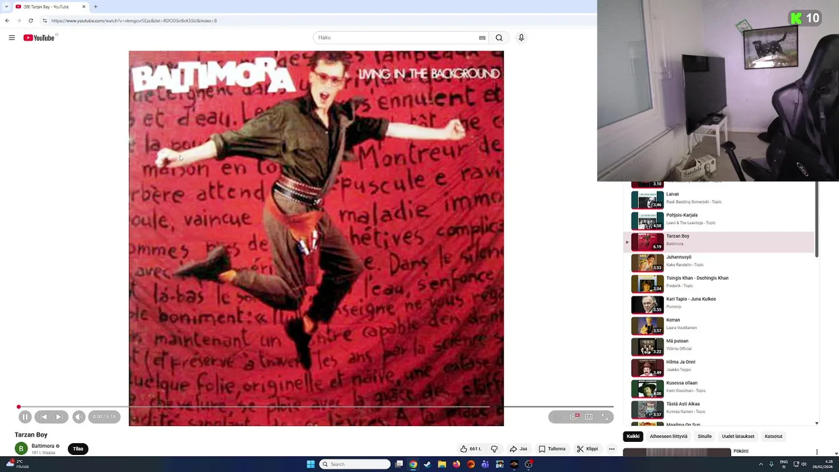Image resolution: width=839 pixels, height=472 pixels.
Task: Mute the video with the speaker icon
Action: click(79, 417)
